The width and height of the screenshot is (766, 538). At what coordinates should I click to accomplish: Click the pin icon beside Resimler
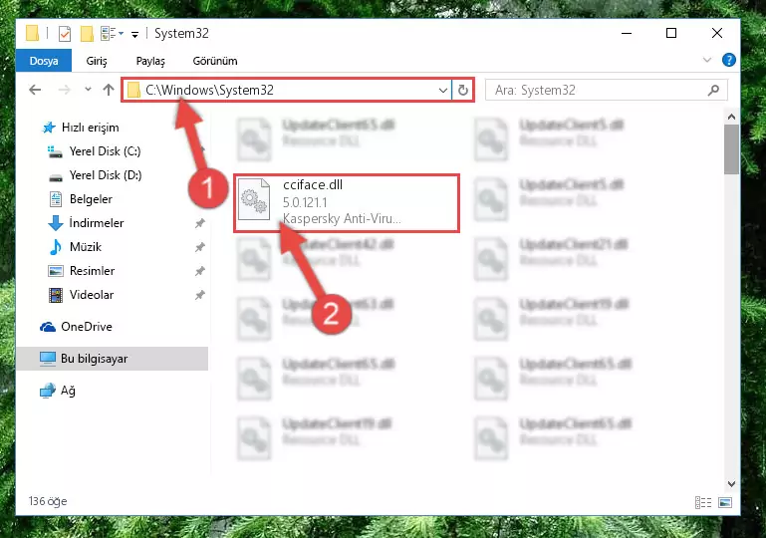(200, 271)
